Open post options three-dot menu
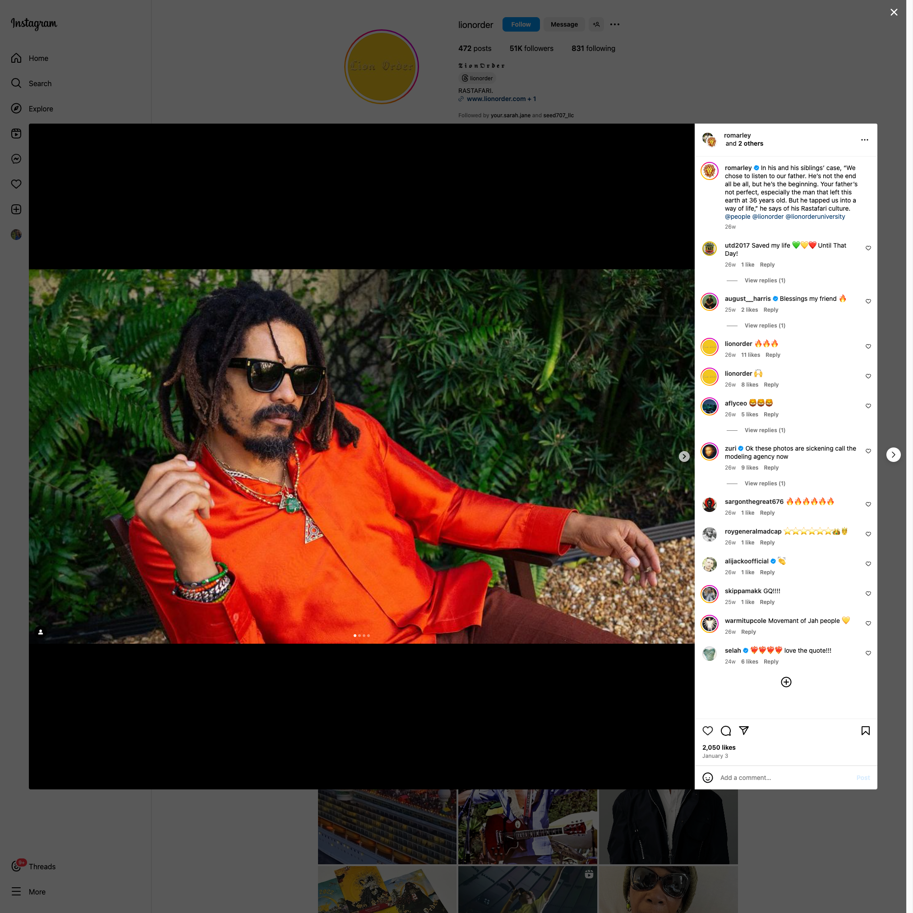 tap(864, 140)
